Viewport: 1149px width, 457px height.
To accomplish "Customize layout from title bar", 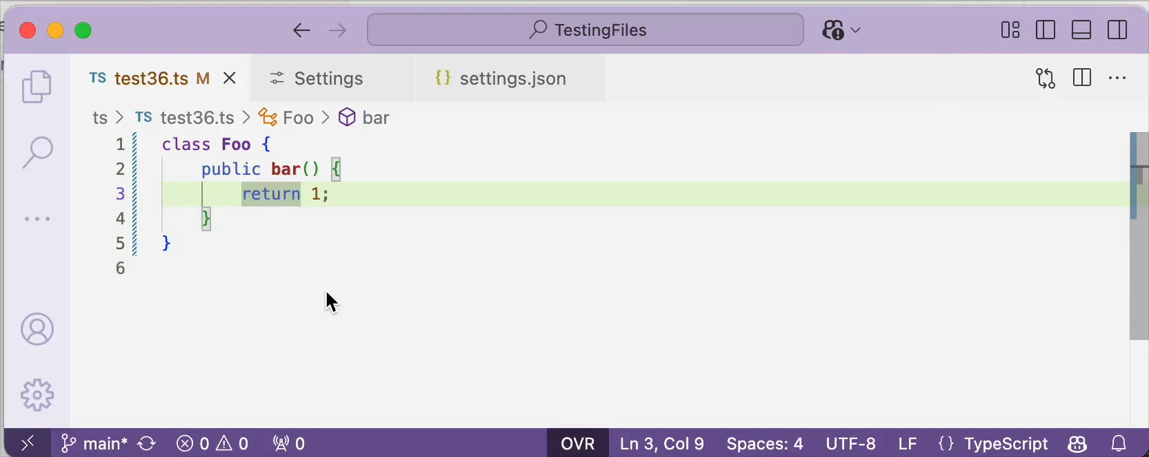I will pos(1010,30).
